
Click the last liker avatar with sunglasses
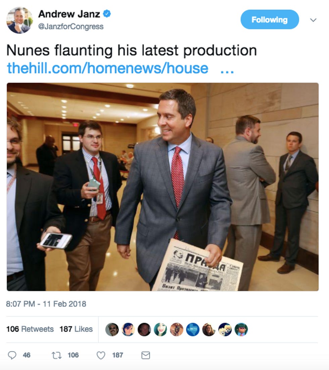[x=241, y=329]
